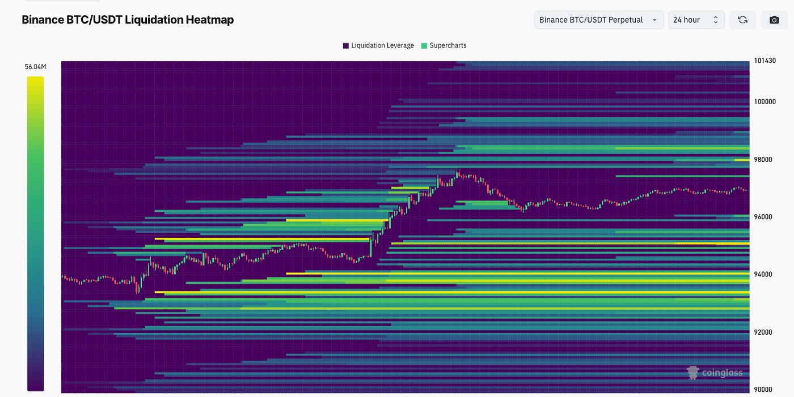
Task: Toggle the Supercharts legend item
Action: [x=444, y=45]
